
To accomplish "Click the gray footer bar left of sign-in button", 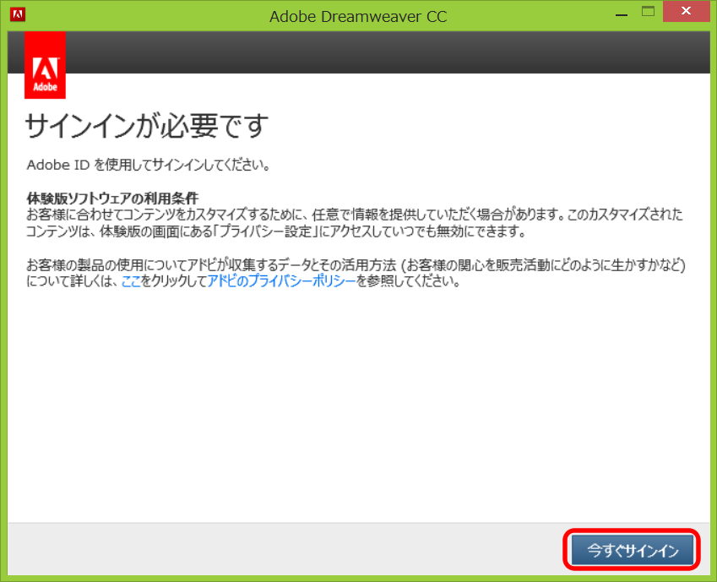I will pyautogui.click(x=279, y=551).
